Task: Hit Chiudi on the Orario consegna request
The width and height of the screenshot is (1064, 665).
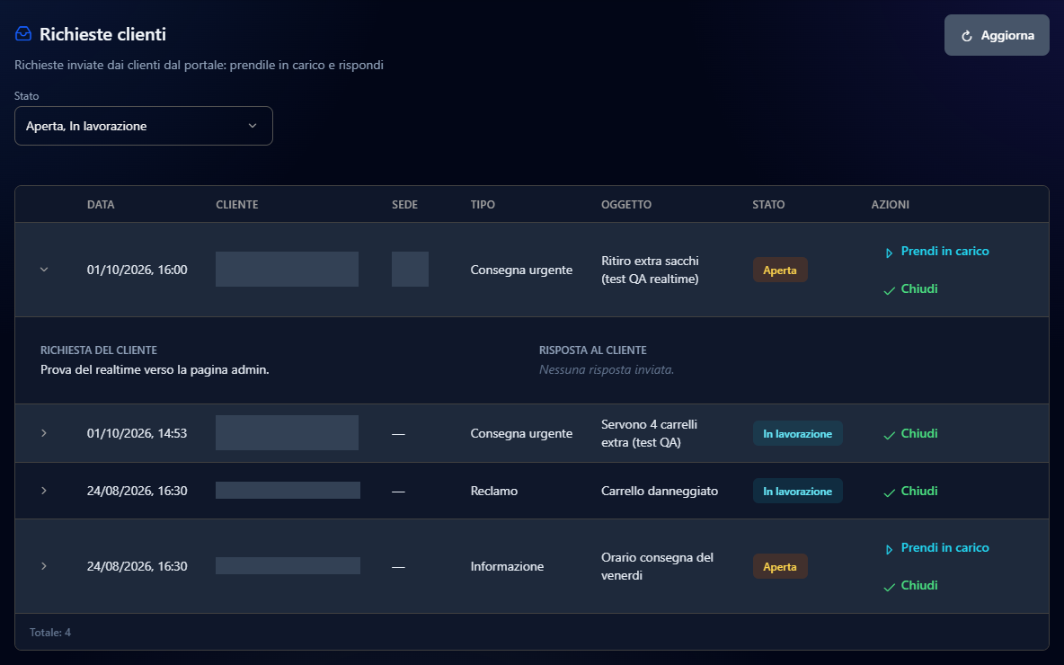Action: [x=910, y=586]
